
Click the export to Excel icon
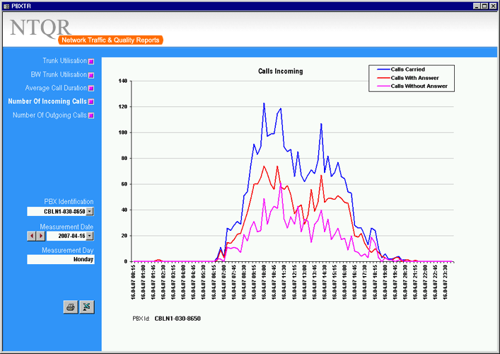[86, 307]
